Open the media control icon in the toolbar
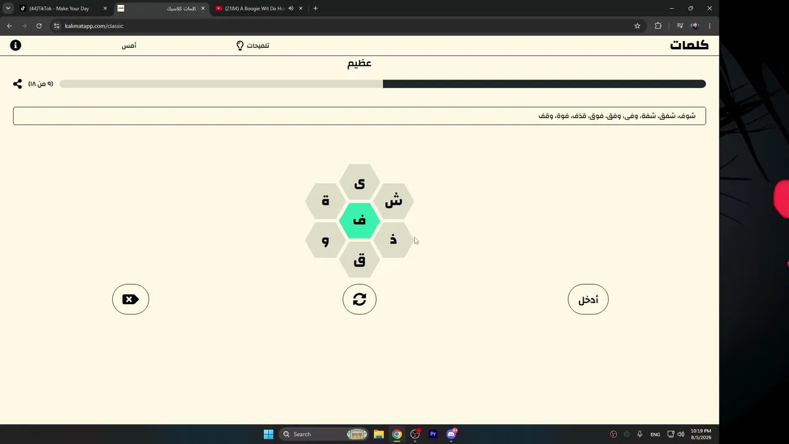Screen dimensions: 789x444 coord(680,26)
